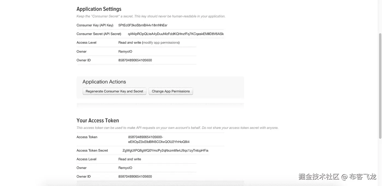This screenshot has height=186, width=382.
Task: Click the Consumer Secret value string
Action: point(176,34)
